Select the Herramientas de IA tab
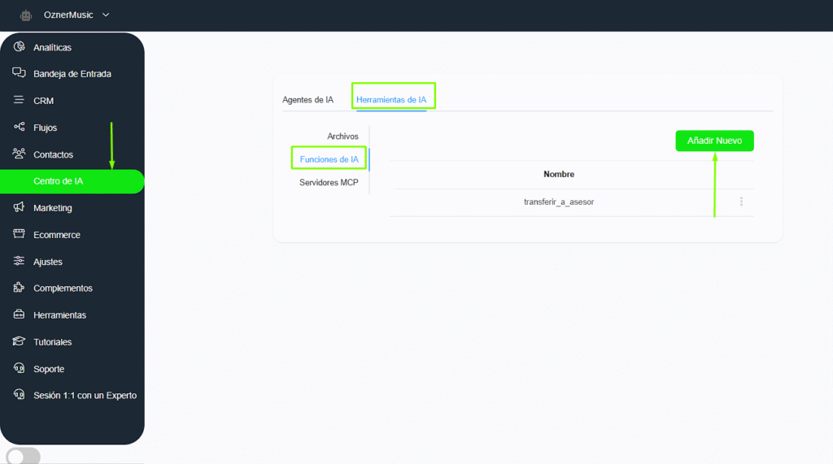The height and width of the screenshot is (464, 833). tap(391, 100)
